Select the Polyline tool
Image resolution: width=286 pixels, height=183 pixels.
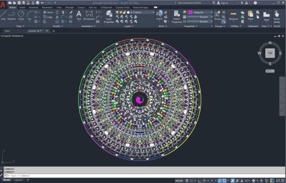12,15
